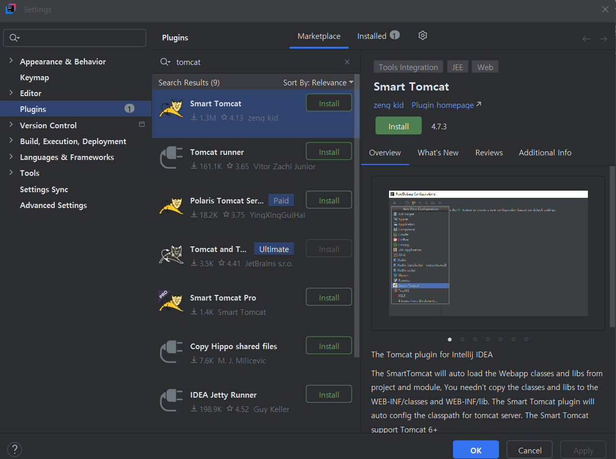Click the IntelliJ IDEA logo in title bar
The image size is (616, 459).
click(10, 9)
